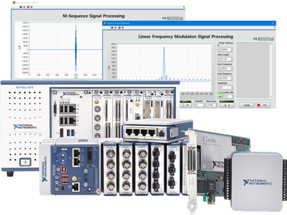Click the Linear Frequency Modulation graph peak
The image size is (287, 215).
[164, 63]
